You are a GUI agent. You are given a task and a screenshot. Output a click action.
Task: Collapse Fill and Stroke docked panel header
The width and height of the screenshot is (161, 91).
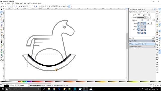[x=142, y=44]
